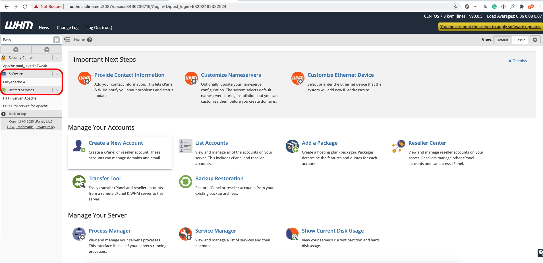Collapse the Restart Services section chevron

click(x=57, y=90)
